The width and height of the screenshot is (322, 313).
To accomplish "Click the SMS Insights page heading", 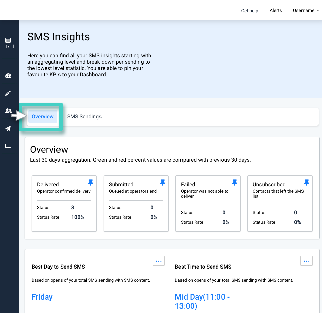I will tap(58, 37).
